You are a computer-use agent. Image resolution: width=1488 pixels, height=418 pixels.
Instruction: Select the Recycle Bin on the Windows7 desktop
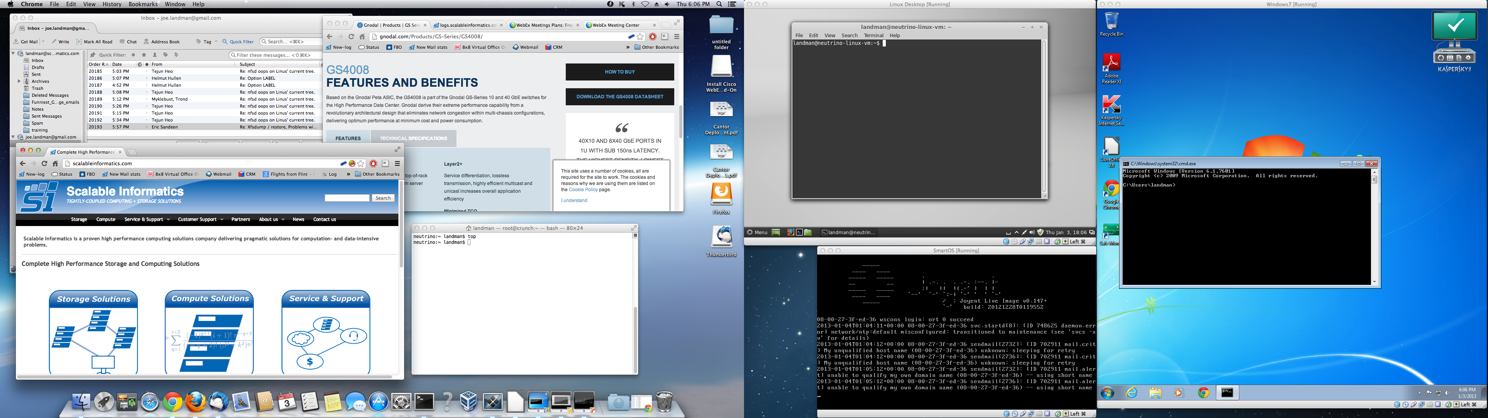point(1111,24)
